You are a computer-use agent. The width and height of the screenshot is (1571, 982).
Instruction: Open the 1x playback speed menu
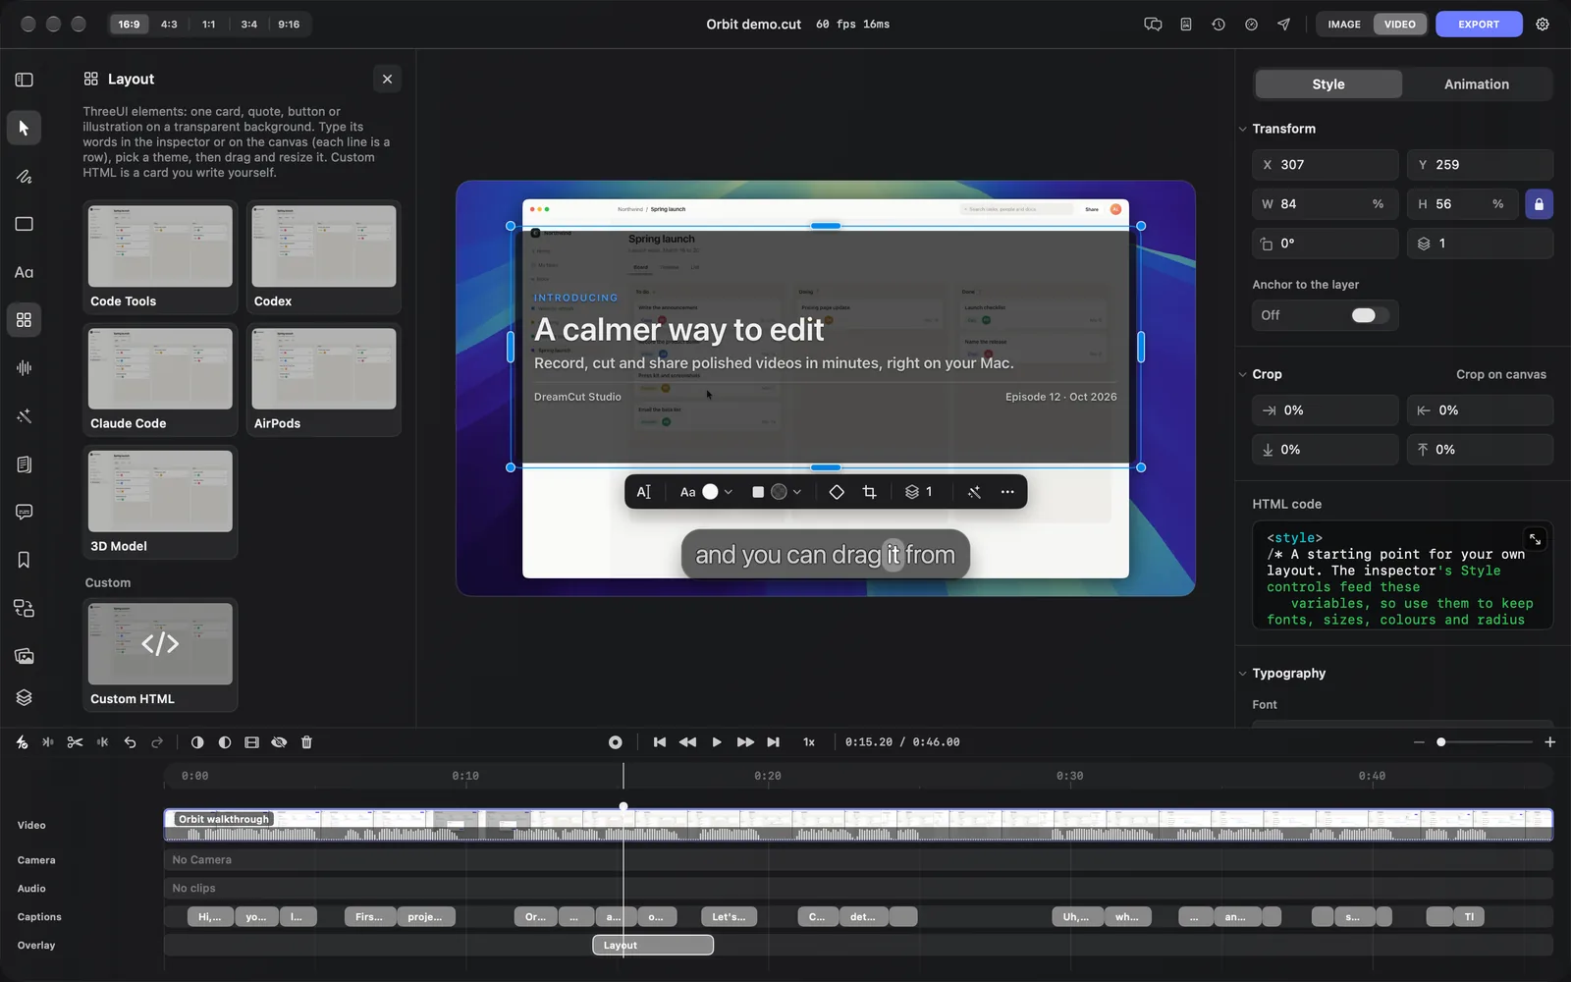coord(809,742)
